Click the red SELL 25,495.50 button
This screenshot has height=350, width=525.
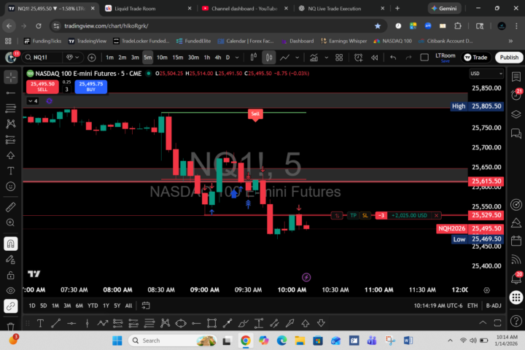point(42,87)
